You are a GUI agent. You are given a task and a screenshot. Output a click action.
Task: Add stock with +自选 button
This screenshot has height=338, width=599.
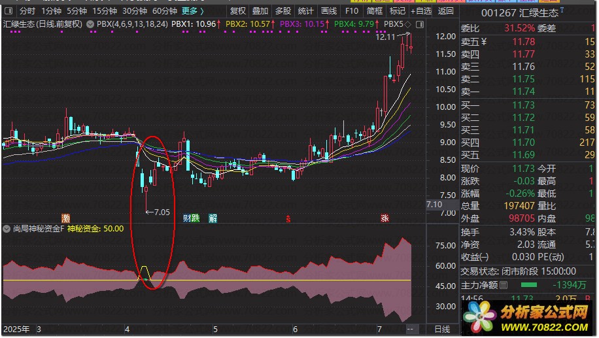click(x=421, y=11)
